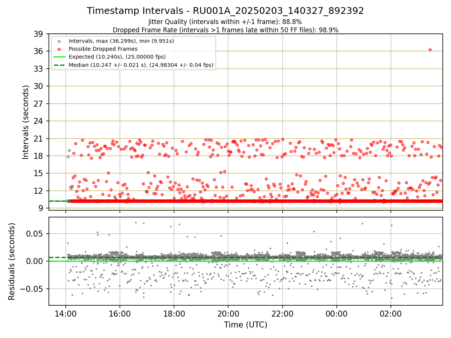Click the '12' y-axis tick label

tap(39, 191)
